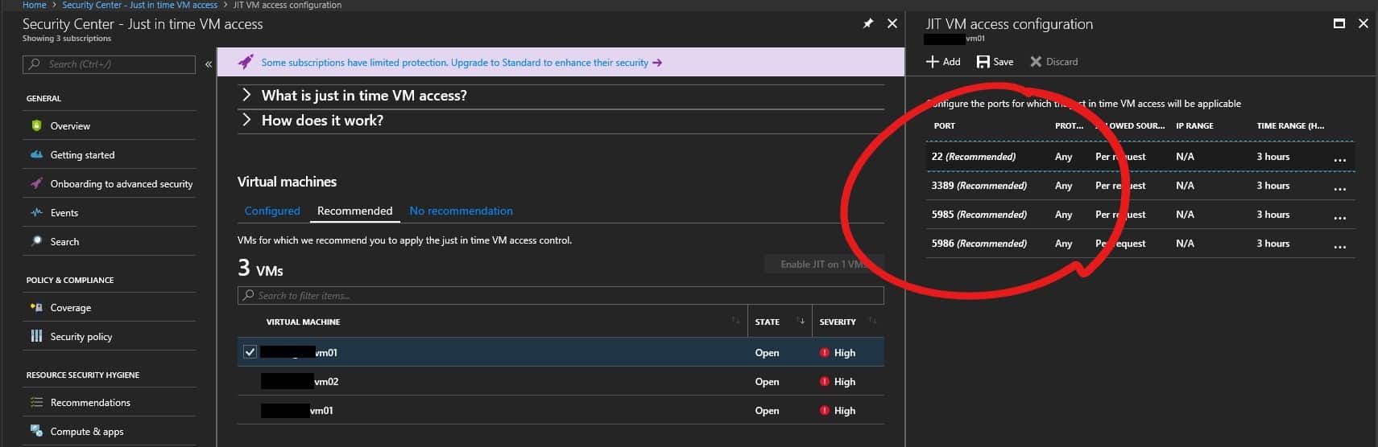Open more options for port 22 row
This screenshot has height=447, width=1378.
point(1339,159)
